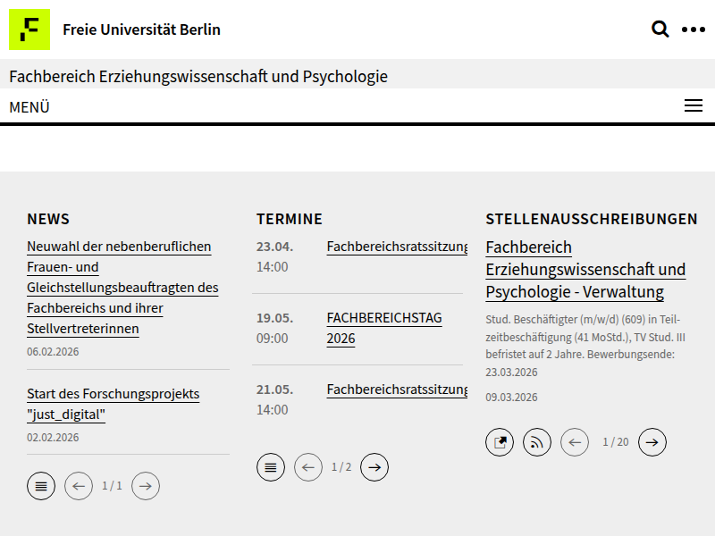The width and height of the screenshot is (715, 536).
Task: Open the three-dots more options menu
Action: click(x=694, y=29)
